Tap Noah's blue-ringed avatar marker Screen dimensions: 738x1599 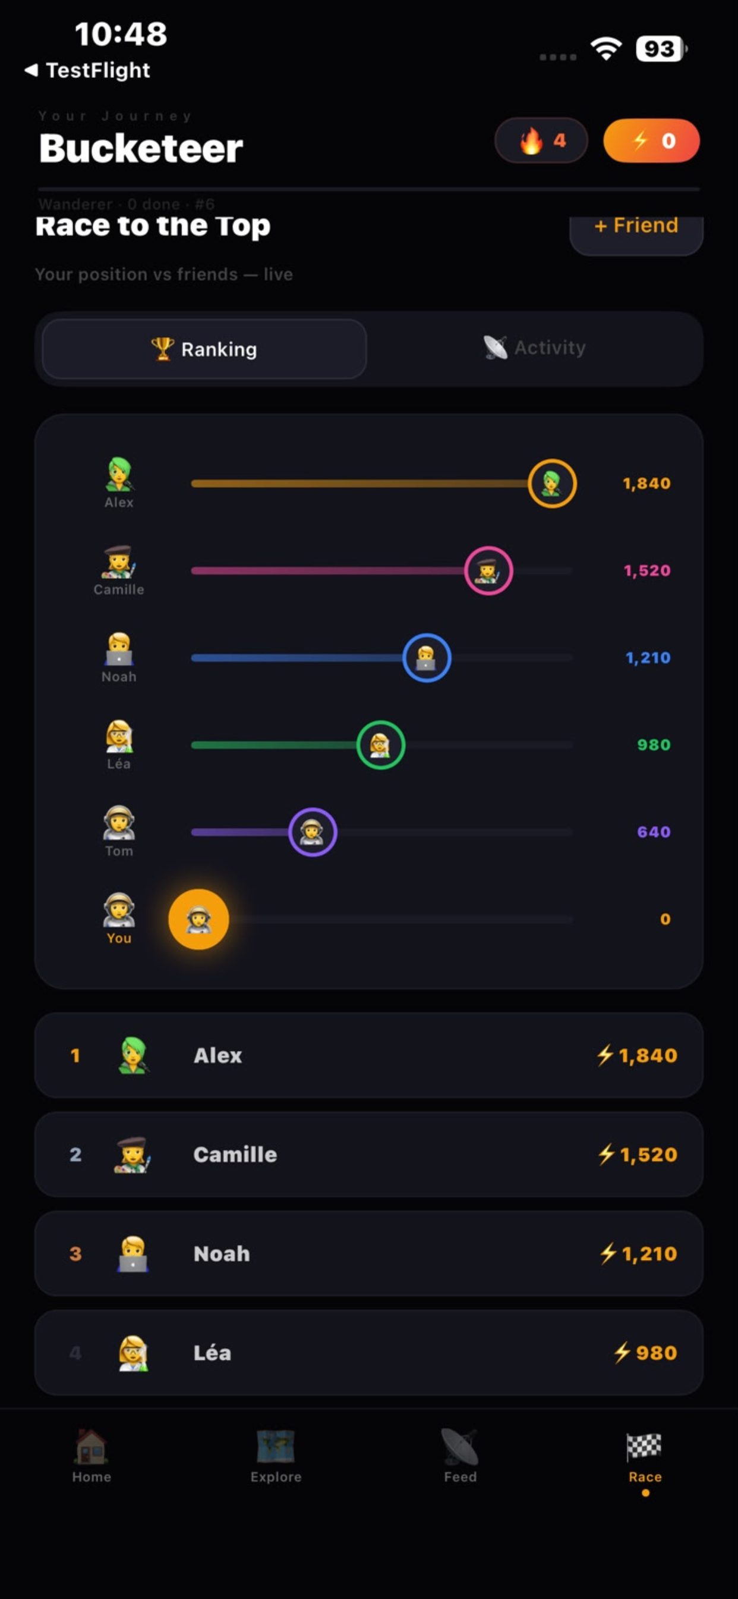tap(427, 658)
